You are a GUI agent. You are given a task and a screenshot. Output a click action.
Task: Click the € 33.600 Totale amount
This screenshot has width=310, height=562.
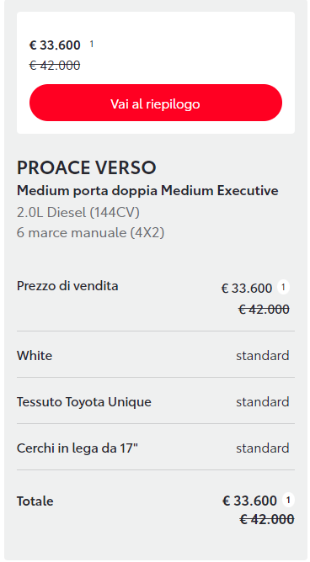click(x=249, y=501)
